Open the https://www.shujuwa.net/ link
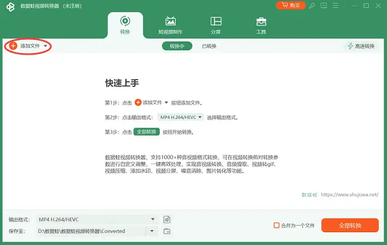The height and width of the screenshot is (245, 387). 349,195
